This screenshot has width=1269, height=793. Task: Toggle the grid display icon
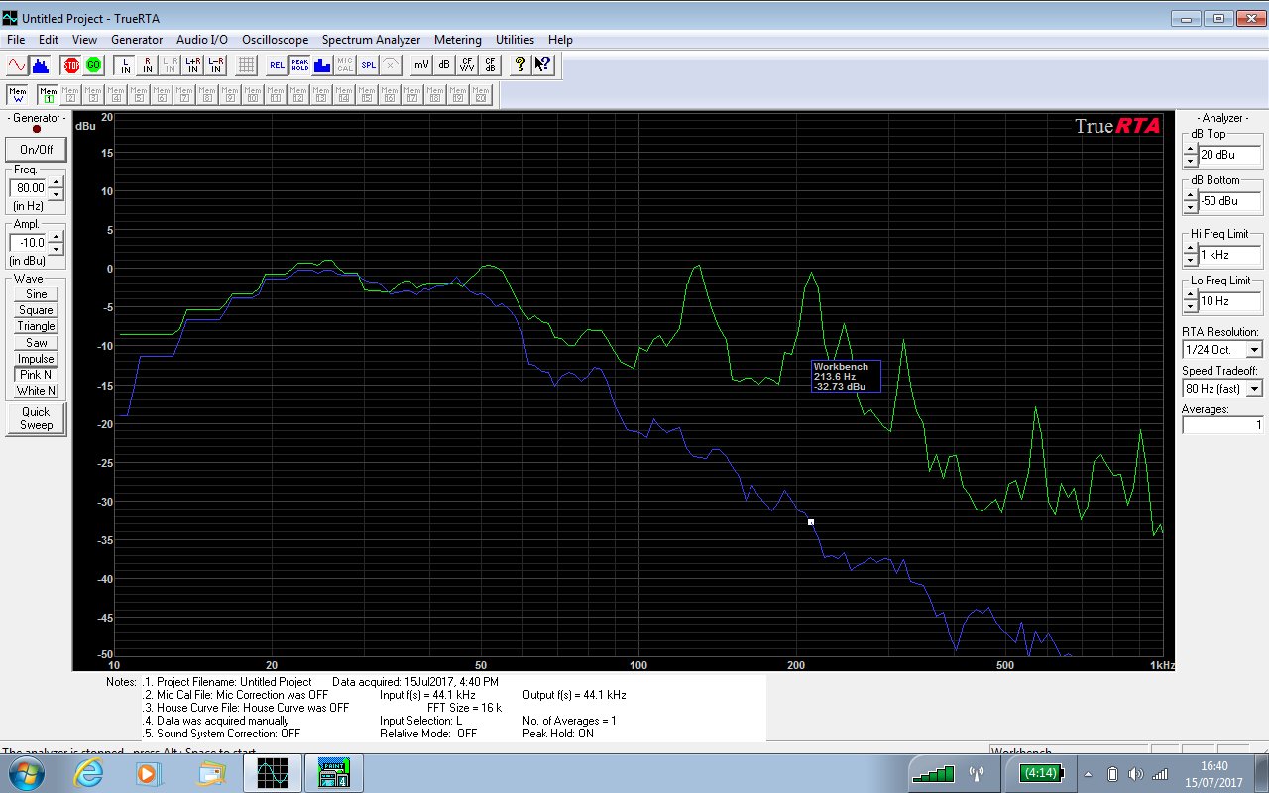coord(246,65)
